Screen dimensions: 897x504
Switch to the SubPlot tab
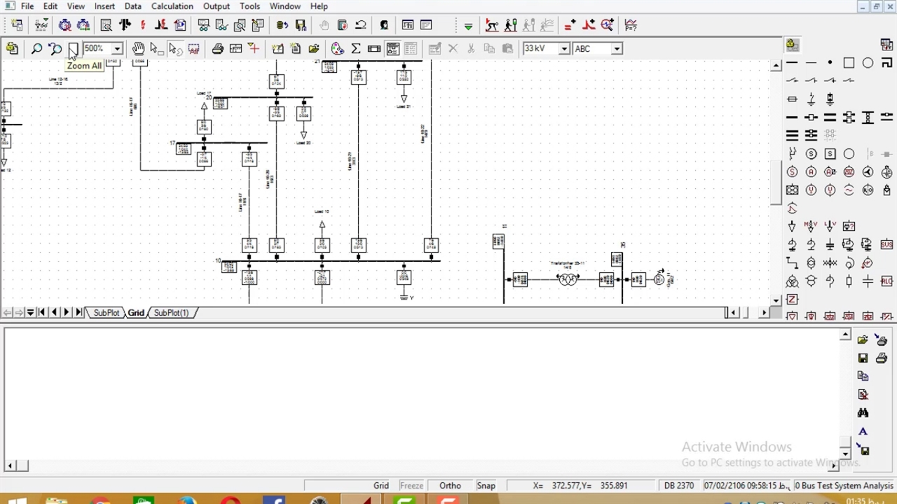pyautogui.click(x=107, y=313)
